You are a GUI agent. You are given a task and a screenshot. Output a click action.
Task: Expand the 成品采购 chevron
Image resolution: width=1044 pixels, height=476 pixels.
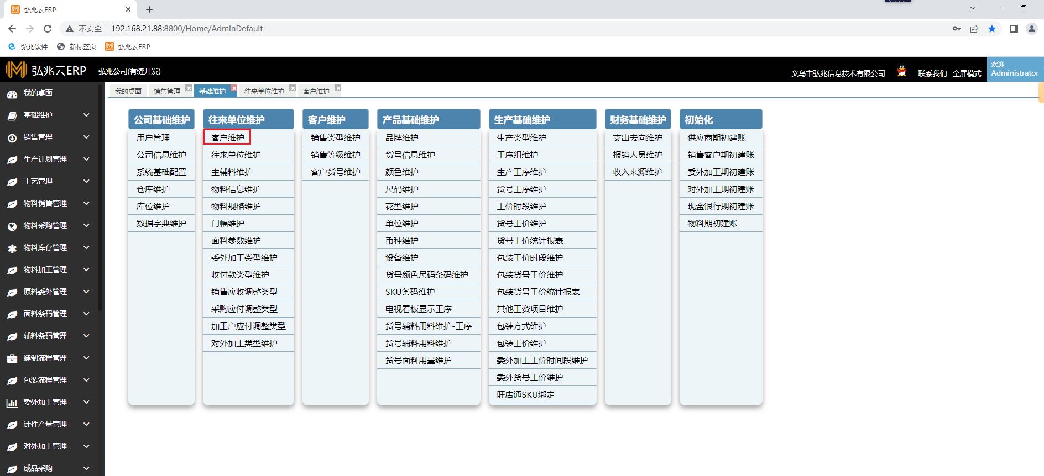click(x=86, y=468)
